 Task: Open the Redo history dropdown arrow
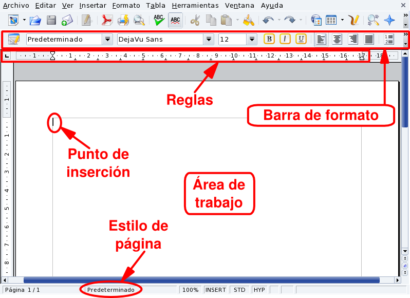301,20
